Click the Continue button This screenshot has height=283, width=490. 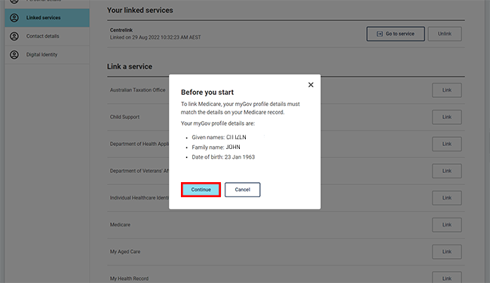coord(201,190)
